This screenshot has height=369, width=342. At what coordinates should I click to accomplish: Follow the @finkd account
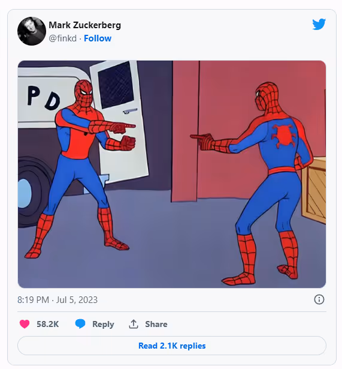click(x=98, y=38)
